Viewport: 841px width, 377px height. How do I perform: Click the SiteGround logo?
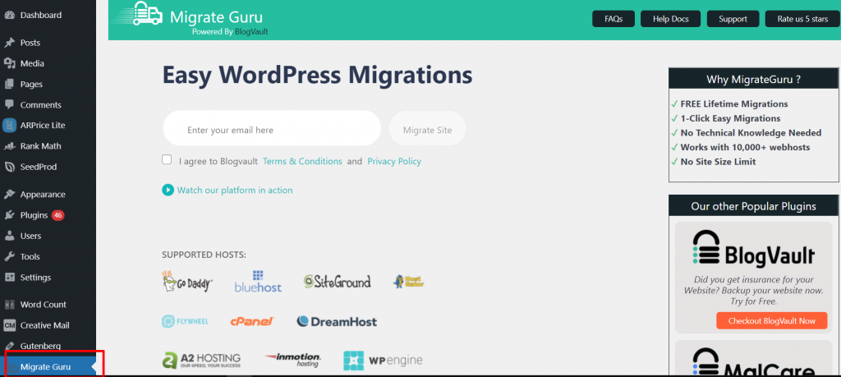pyautogui.click(x=337, y=282)
